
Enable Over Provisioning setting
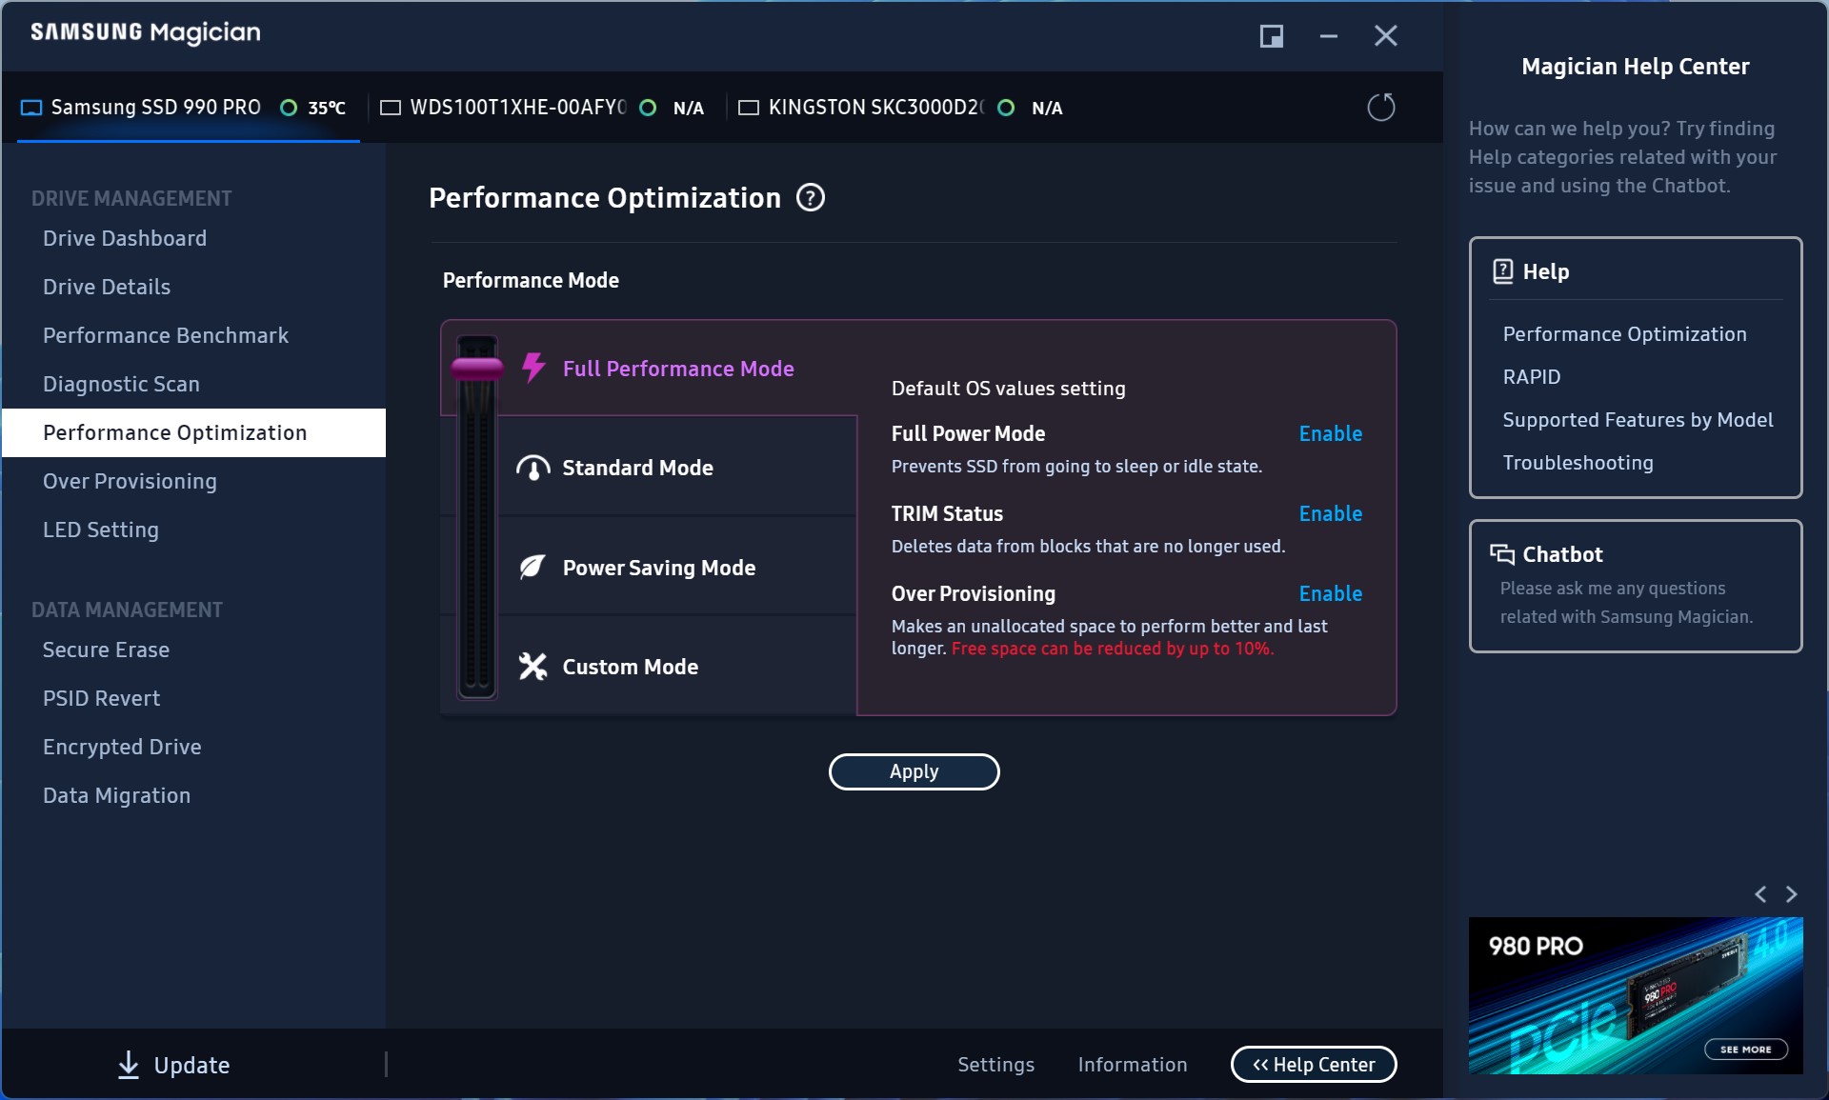tap(1330, 593)
